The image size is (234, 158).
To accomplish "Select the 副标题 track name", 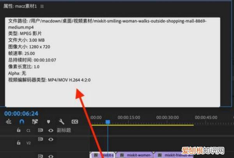I will 64,130.
